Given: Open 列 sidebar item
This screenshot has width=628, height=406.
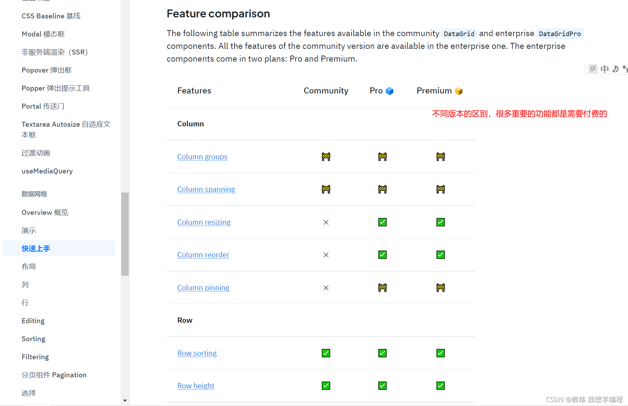Looking at the screenshot, I should 25,285.
